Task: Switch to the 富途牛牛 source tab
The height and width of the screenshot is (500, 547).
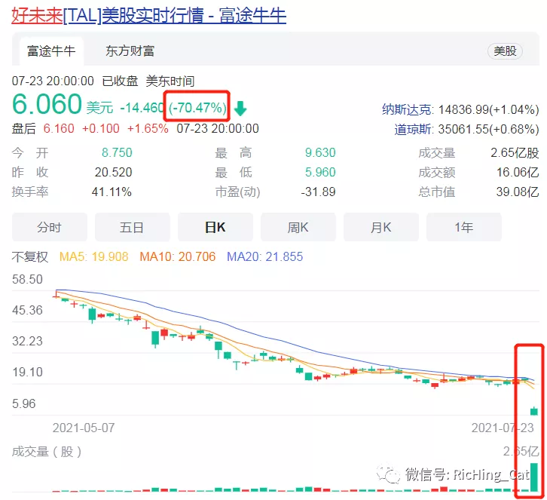Action: 51,51
